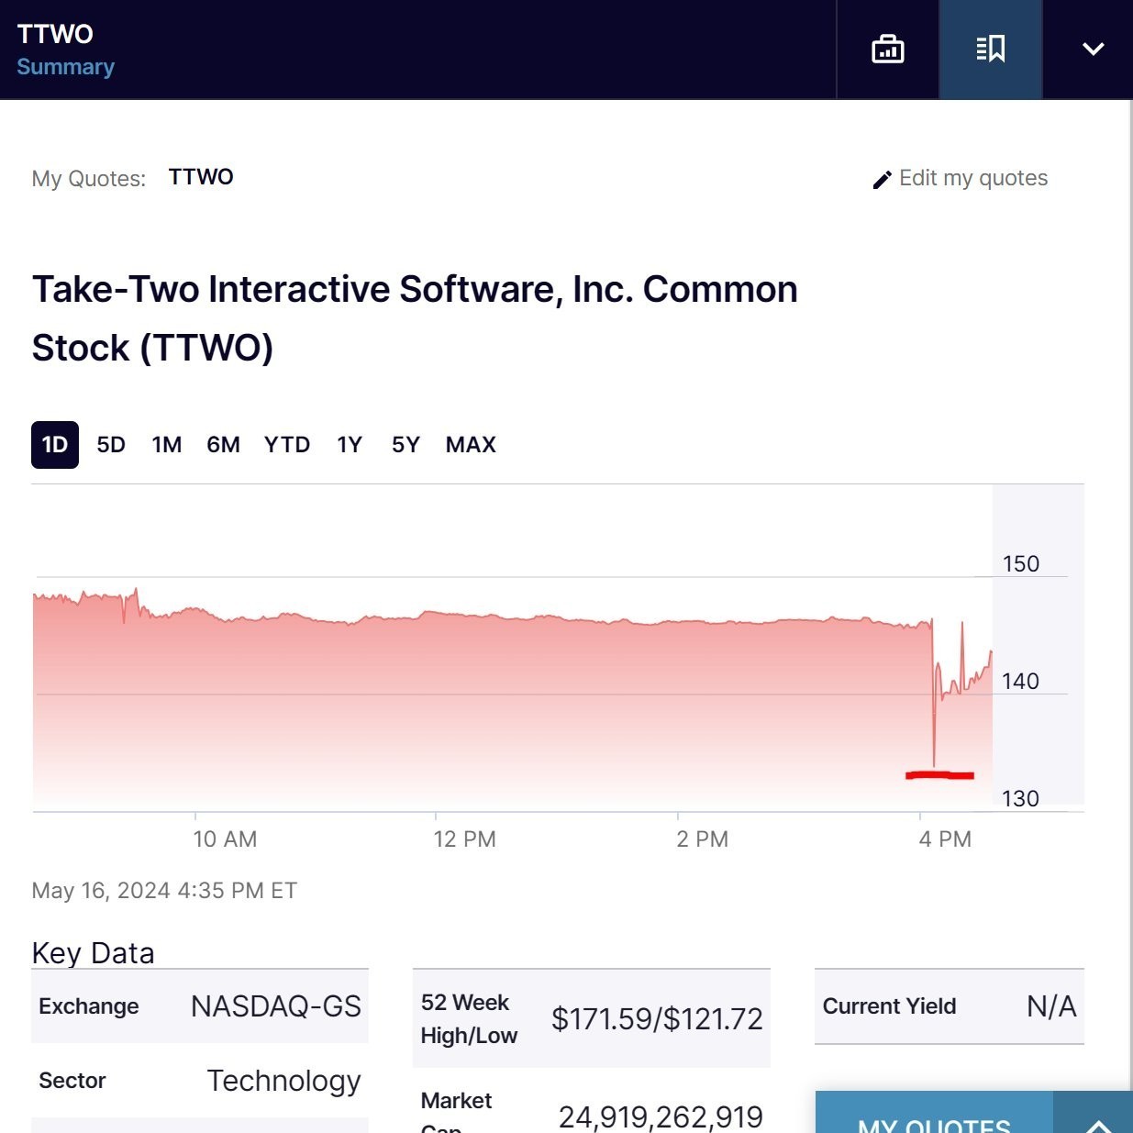Click the red marker line on chart

(939, 775)
